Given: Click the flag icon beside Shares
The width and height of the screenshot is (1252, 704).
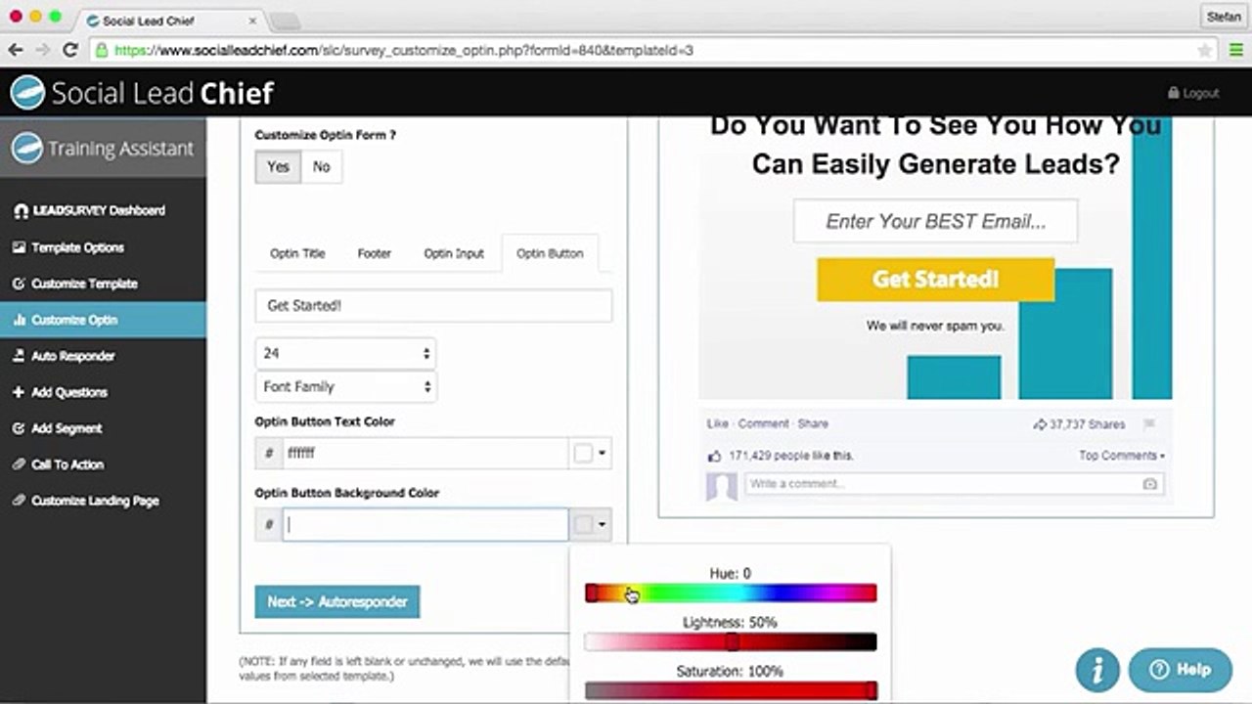Looking at the screenshot, I should click(1149, 424).
